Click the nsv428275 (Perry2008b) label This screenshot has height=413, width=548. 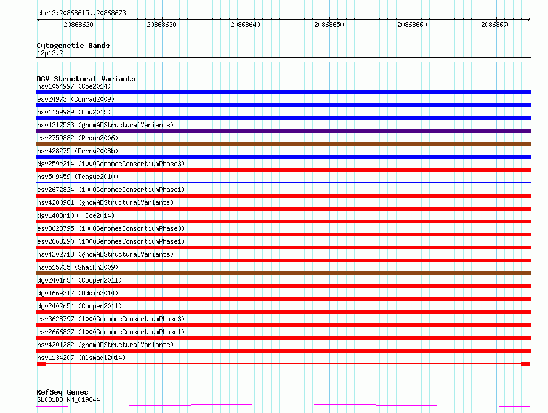coord(78,151)
